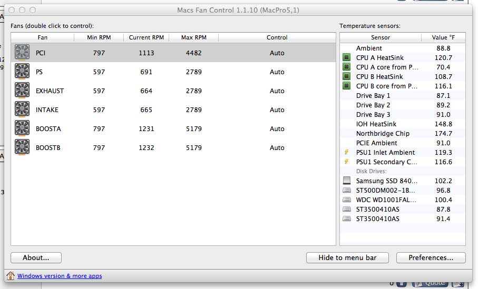Screen dimensions: 478x289
Task: Sort by the Fan column header
Action: point(42,37)
